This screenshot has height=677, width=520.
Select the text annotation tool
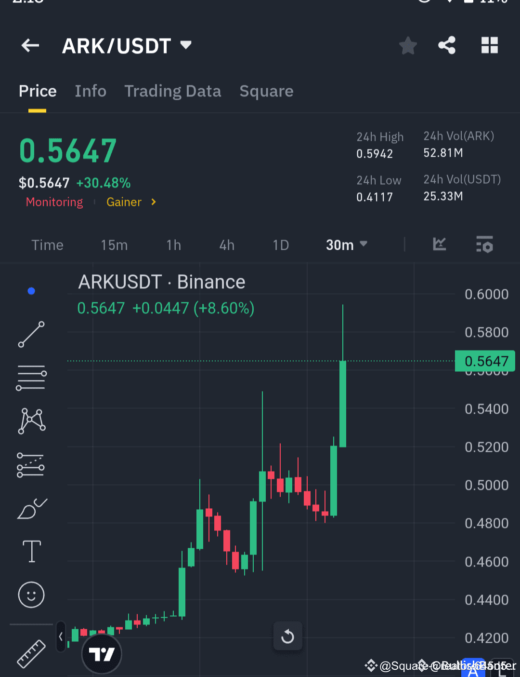click(x=31, y=551)
